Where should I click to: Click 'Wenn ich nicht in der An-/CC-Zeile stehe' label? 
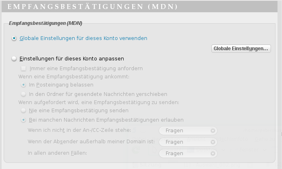(80, 130)
